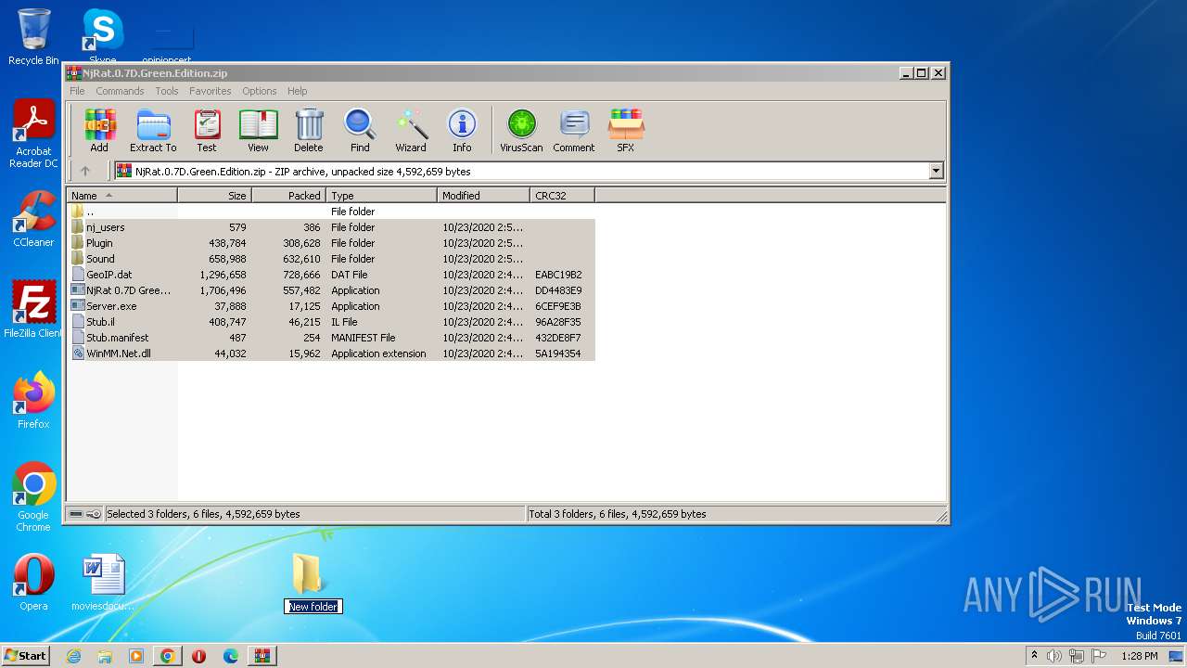Click the volume speaker tray icon
The image size is (1187, 668).
click(x=1054, y=656)
